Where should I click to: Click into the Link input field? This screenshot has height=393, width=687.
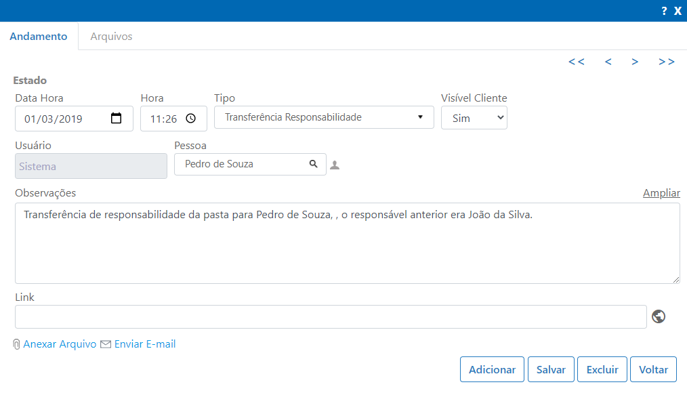pyautogui.click(x=331, y=316)
